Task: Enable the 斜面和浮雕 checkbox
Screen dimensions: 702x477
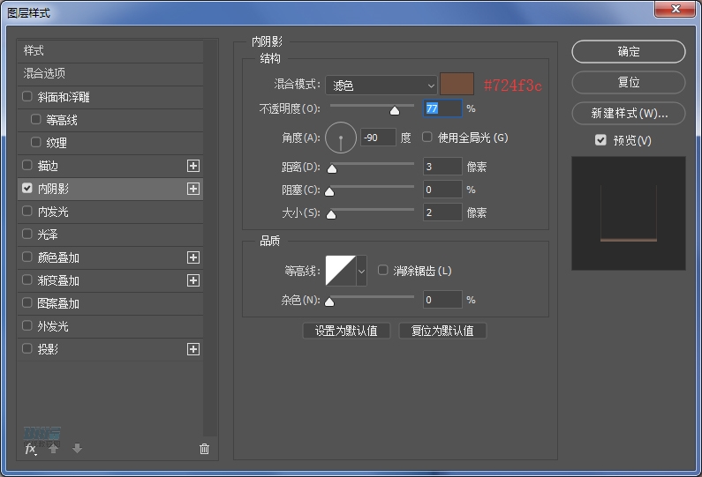Action: click(x=27, y=97)
